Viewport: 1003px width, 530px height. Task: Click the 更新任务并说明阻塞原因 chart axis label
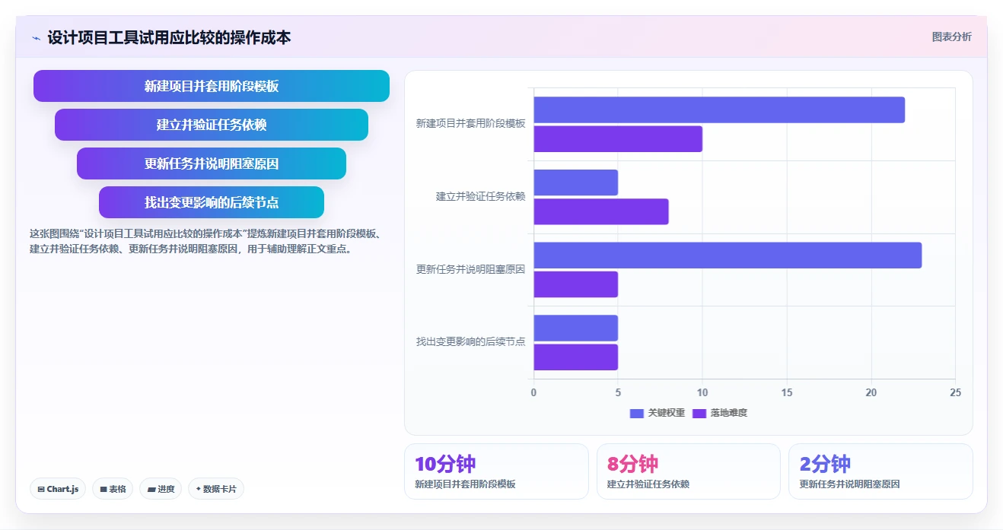click(470, 269)
